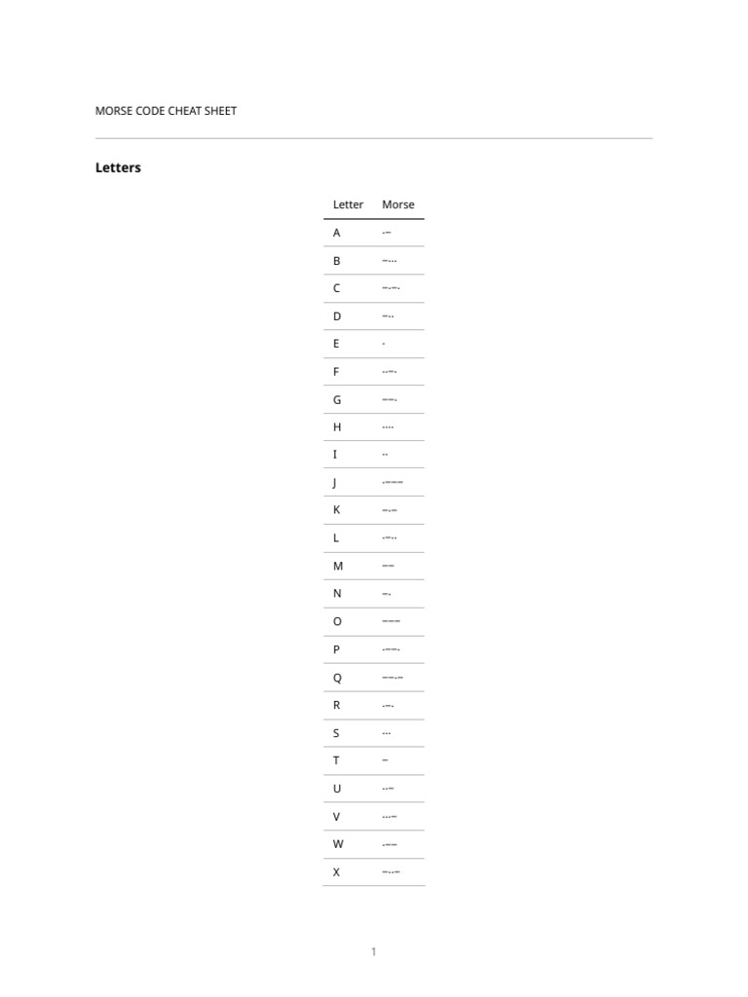Image resolution: width=748 pixels, height=997 pixels.
Task: Select the letter J cell
Action: (335, 483)
